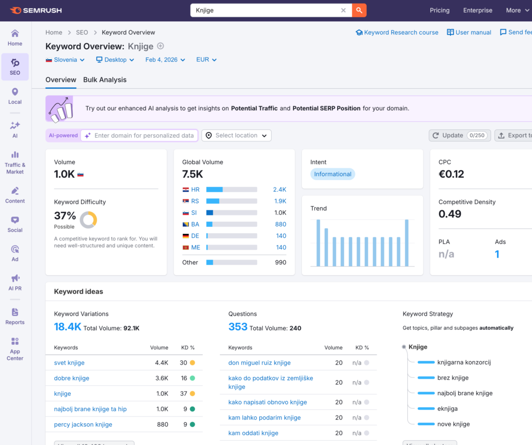This screenshot has height=445, width=532.
Task: Select the brez knjige strategy topic
Action: pyautogui.click(x=453, y=378)
